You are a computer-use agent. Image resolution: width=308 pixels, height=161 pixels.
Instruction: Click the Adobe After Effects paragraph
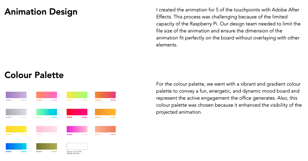tap(228, 27)
